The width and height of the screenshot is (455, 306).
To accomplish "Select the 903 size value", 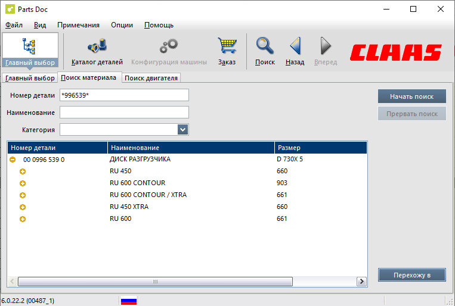I will pyautogui.click(x=282, y=183).
